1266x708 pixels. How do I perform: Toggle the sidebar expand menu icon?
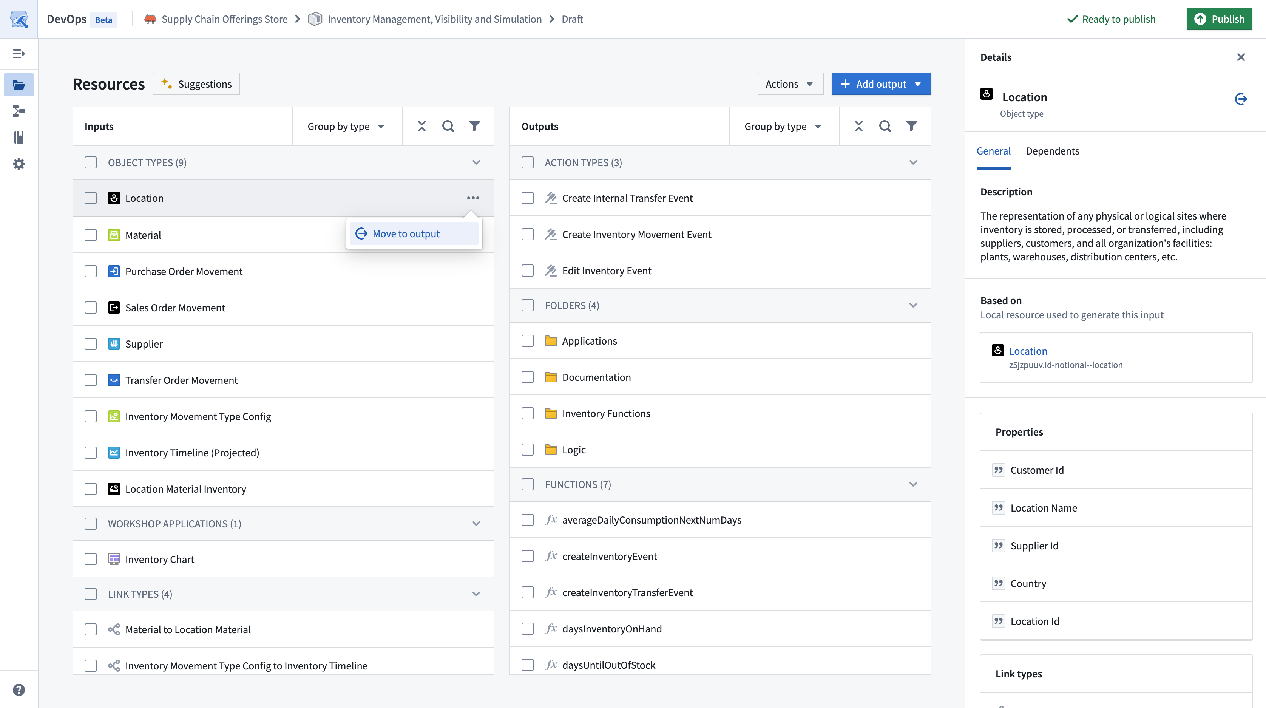click(x=19, y=54)
